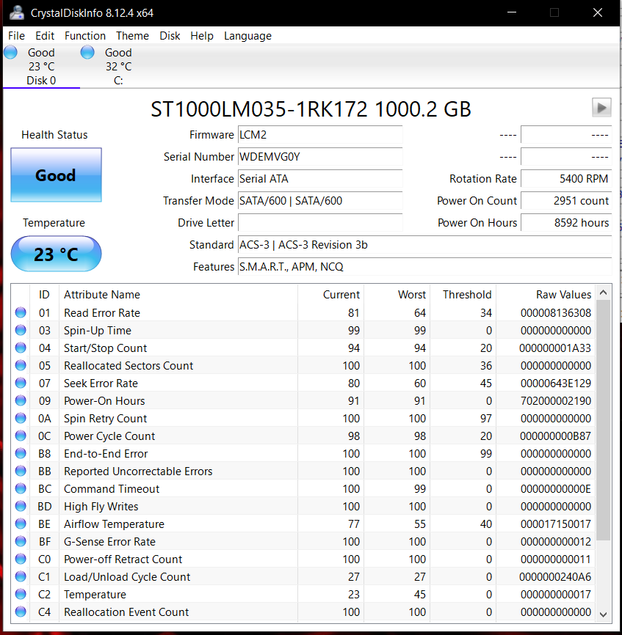The width and height of the screenshot is (622, 635).
Task: Open the Theme menu
Action: (x=132, y=36)
